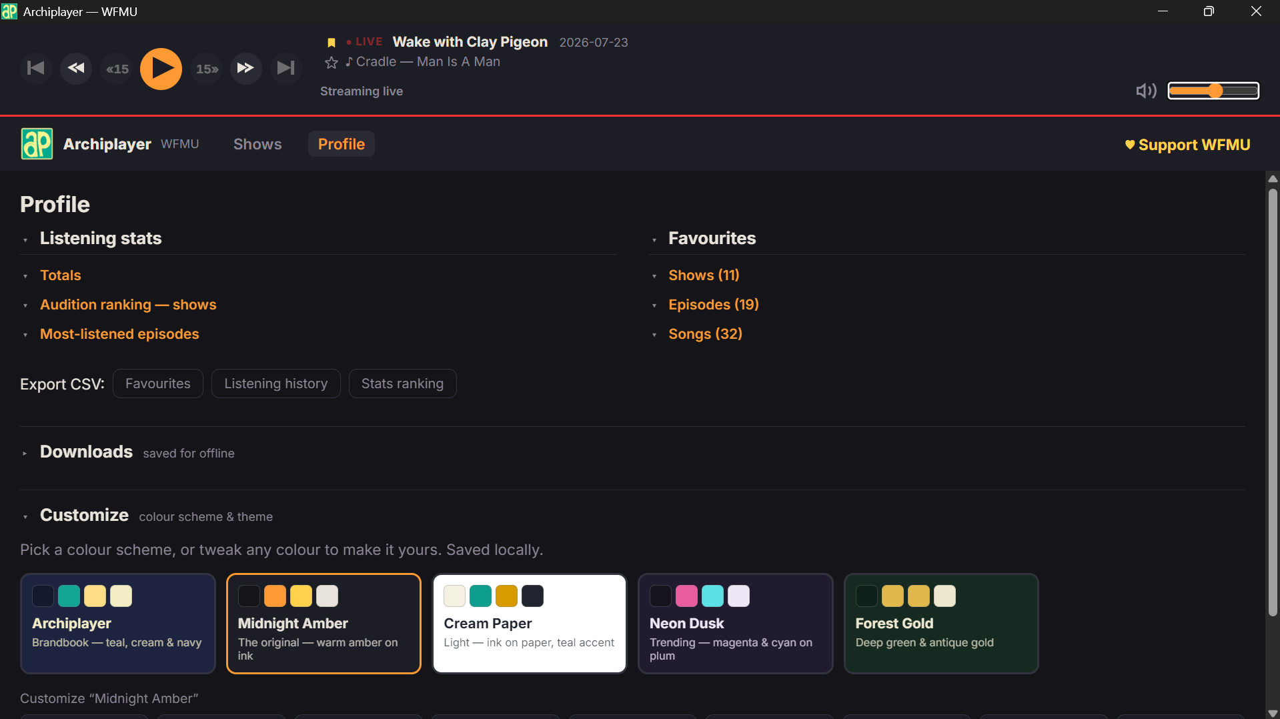Viewport: 1280px width, 719px height.
Task: Click the scrollbar down arrow
Action: [1273, 713]
